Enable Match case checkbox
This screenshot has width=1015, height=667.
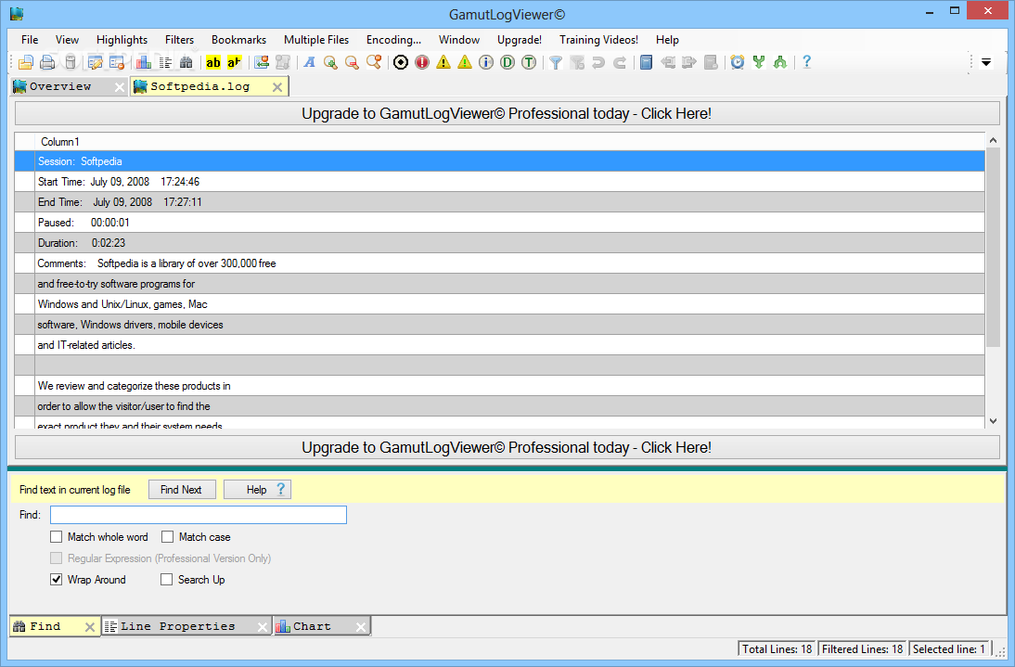tap(168, 537)
